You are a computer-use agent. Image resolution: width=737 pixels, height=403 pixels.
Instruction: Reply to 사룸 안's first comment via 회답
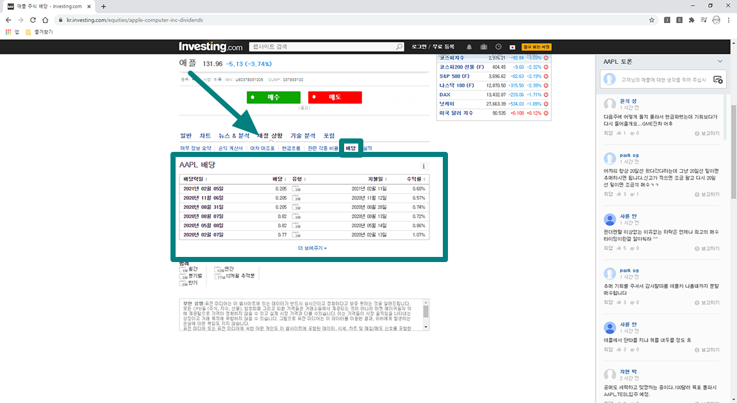click(608, 249)
